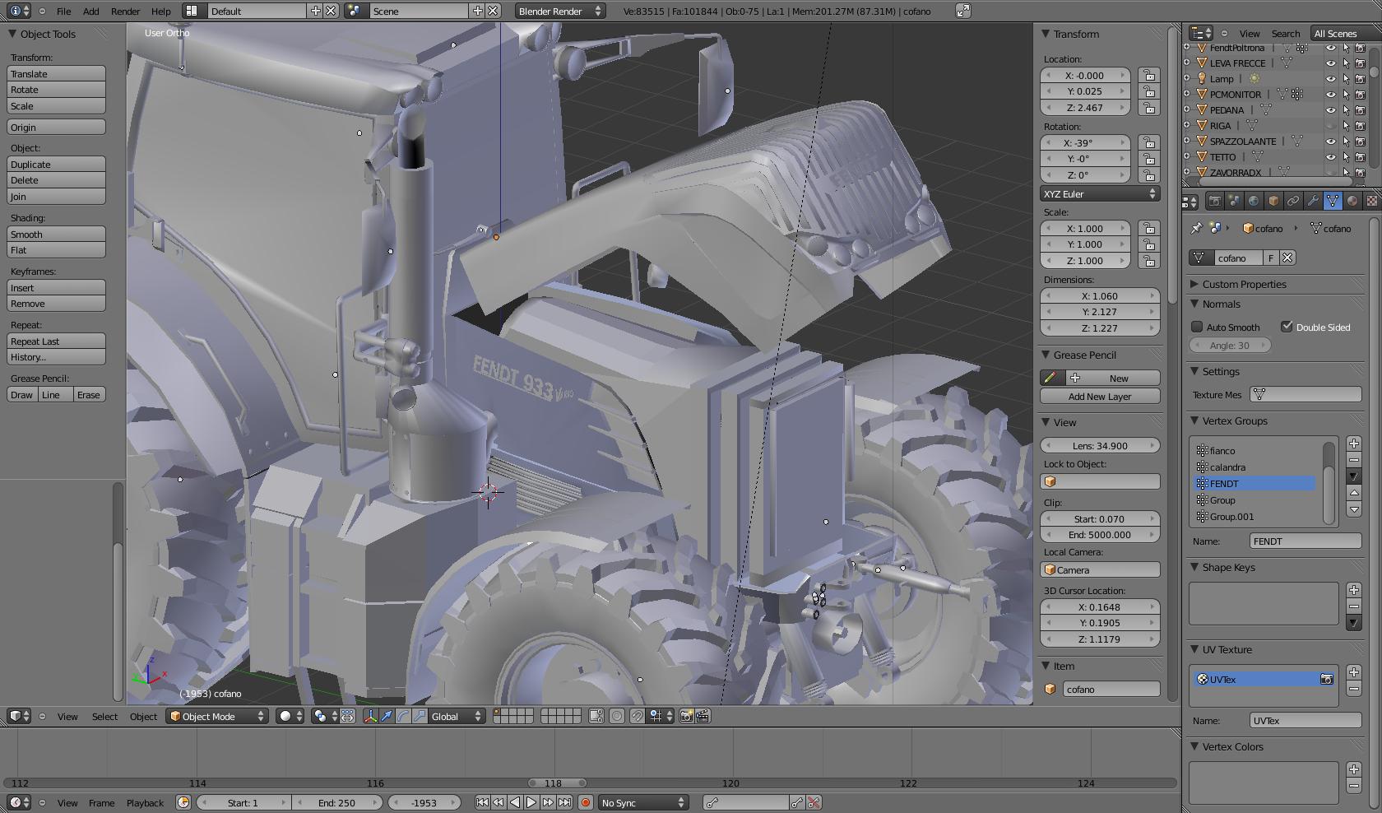Click the Origin button

pyautogui.click(x=56, y=127)
